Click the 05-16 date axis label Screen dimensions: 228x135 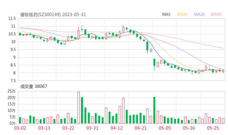(189, 128)
